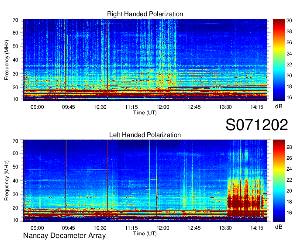Click the Time (UT) label under the Left Handed plot
The height and width of the screenshot is (241, 297).
pyautogui.click(x=145, y=234)
